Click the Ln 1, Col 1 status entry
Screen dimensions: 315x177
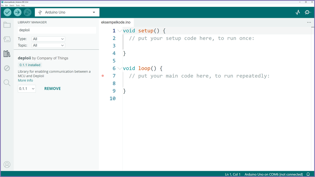(233, 174)
